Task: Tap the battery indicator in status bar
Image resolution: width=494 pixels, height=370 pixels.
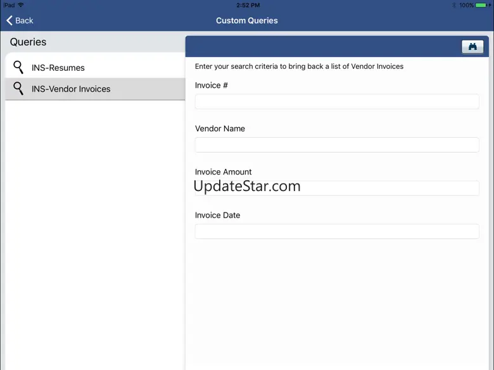Action: (481, 5)
